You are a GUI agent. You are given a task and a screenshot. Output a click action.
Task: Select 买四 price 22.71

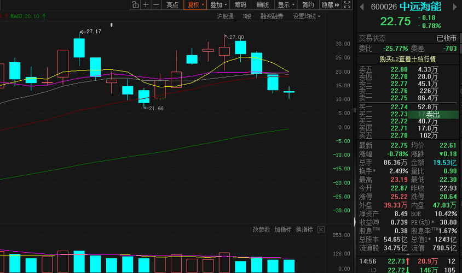coord(399,128)
